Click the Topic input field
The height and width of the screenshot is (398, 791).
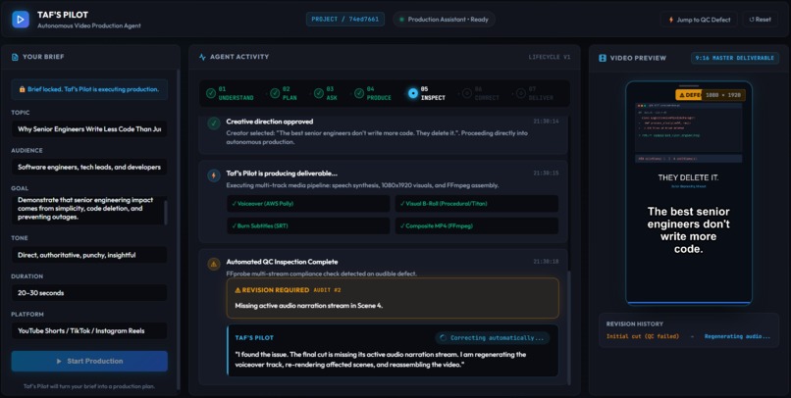89,129
